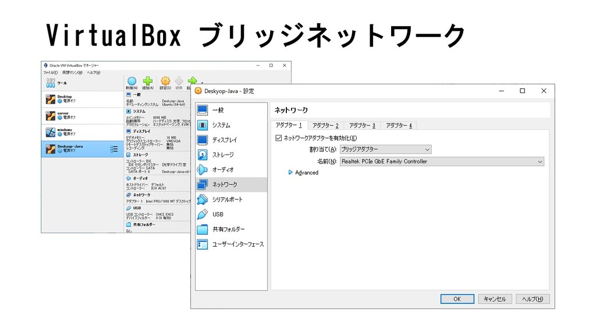Click green Start arrow in Manager toolbar

tap(192, 80)
